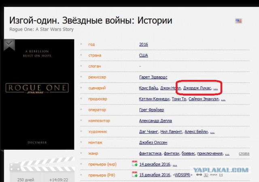Click the calendar icon beside 15 декабря 2016
This screenshot has height=182, width=259.
(134, 174)
